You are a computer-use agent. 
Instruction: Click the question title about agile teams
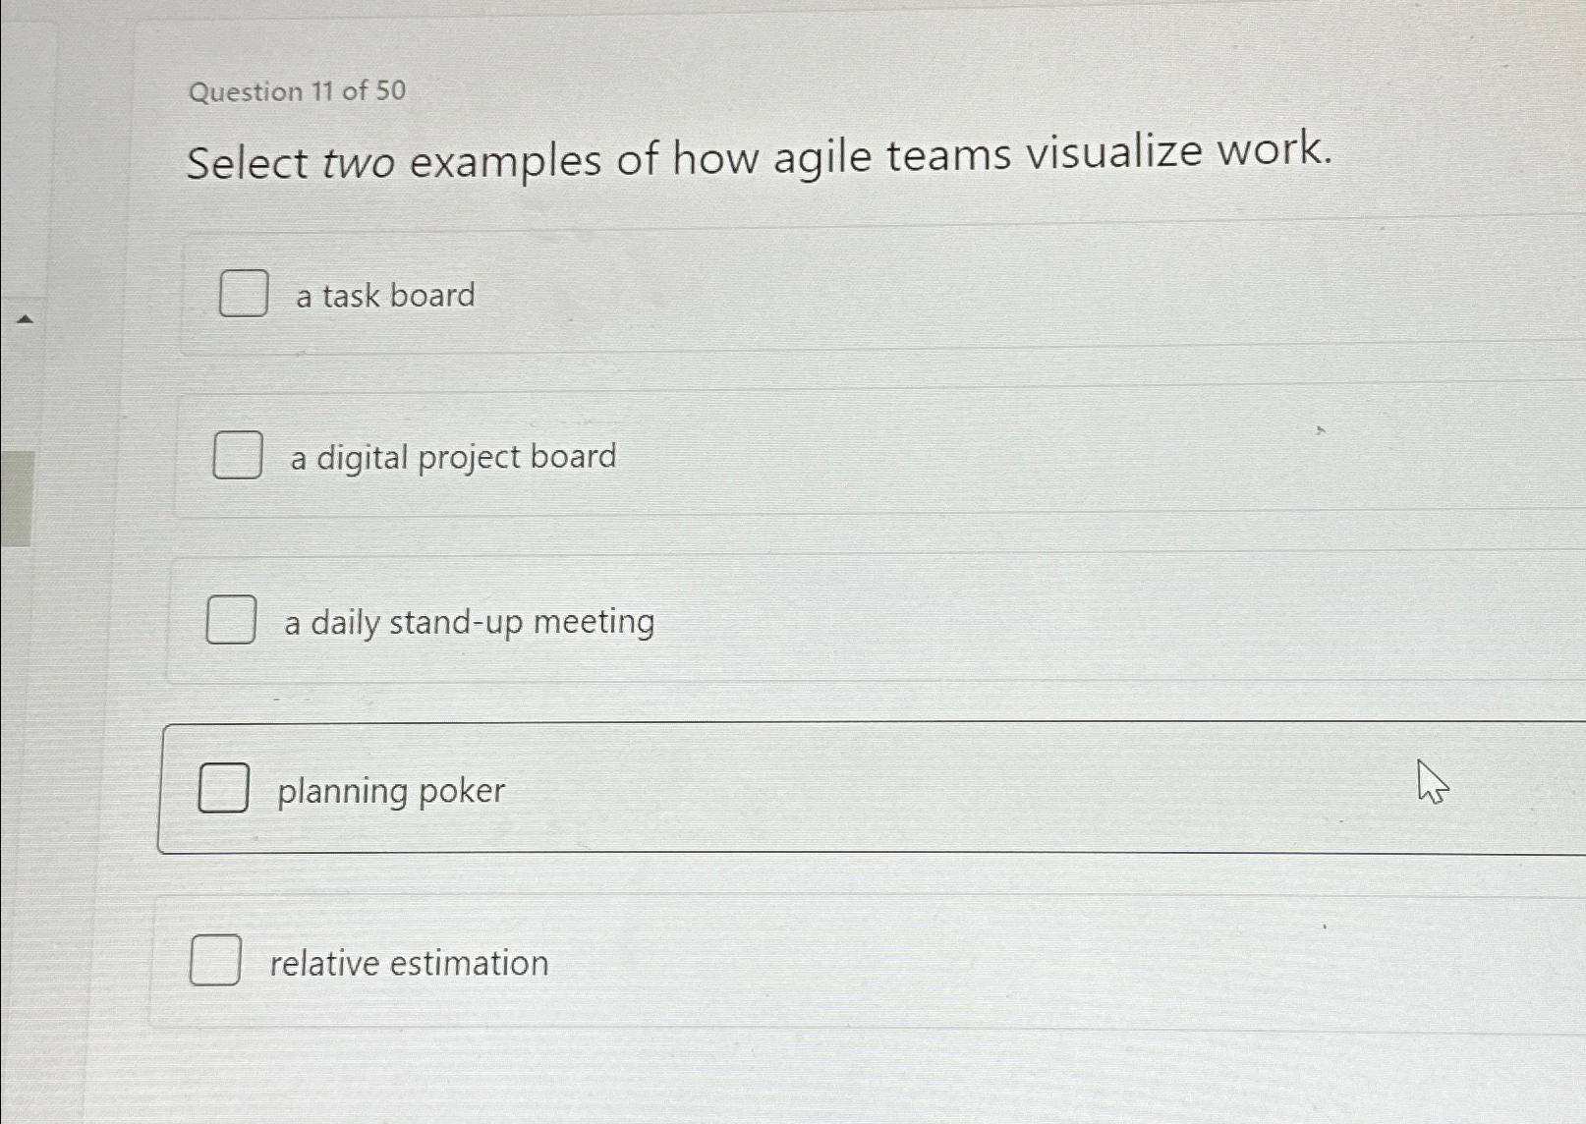(759, 160)
